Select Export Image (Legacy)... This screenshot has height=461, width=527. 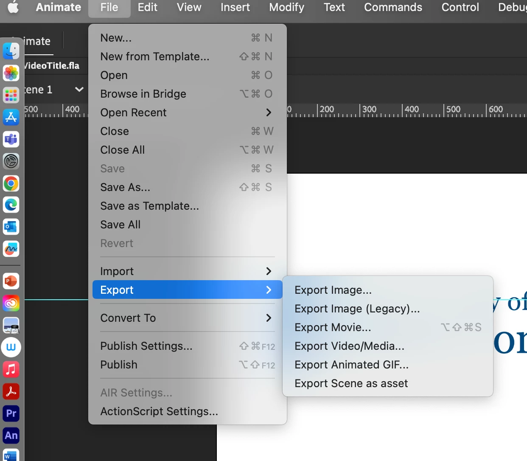(388, 309)
